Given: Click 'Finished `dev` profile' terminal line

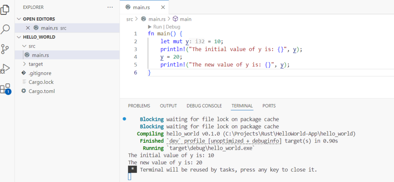Looking at the screenshot, I should (x=239, y=141).
